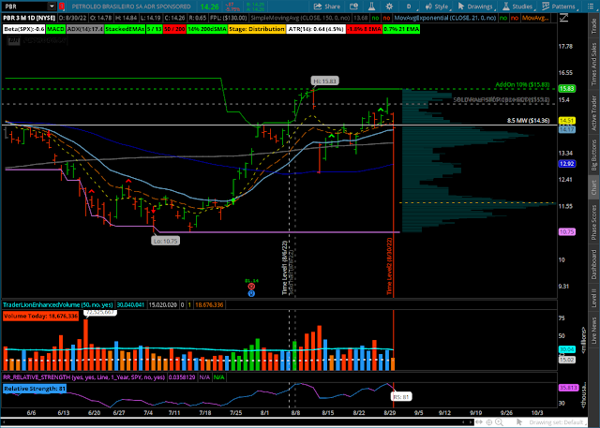Click the Time Level1 (8/6/22) vertical marker
The height and width of the screenshot is (428, 600).
click(x=285, y=268)
